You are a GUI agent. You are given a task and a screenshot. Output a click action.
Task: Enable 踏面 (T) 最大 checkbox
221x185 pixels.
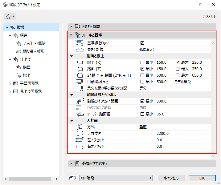178,69
